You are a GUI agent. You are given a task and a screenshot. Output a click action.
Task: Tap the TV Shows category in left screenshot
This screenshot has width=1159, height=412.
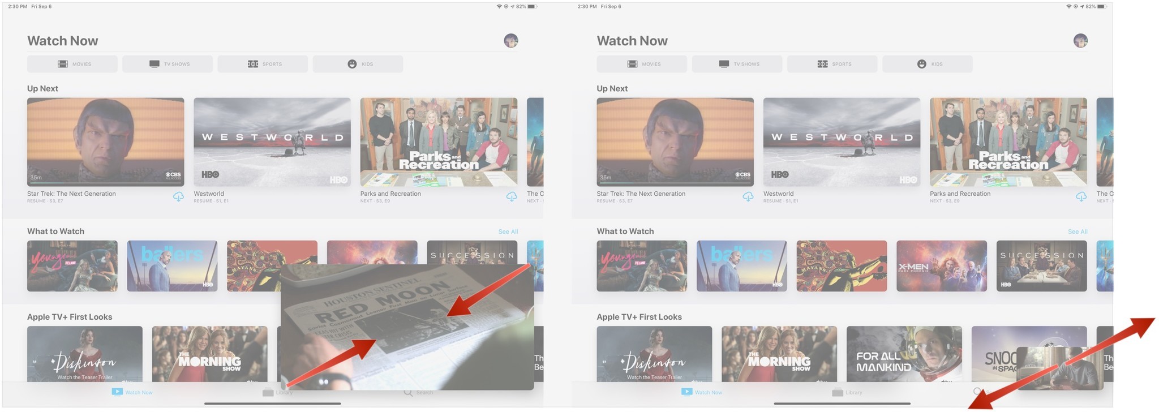click(168, 64)
